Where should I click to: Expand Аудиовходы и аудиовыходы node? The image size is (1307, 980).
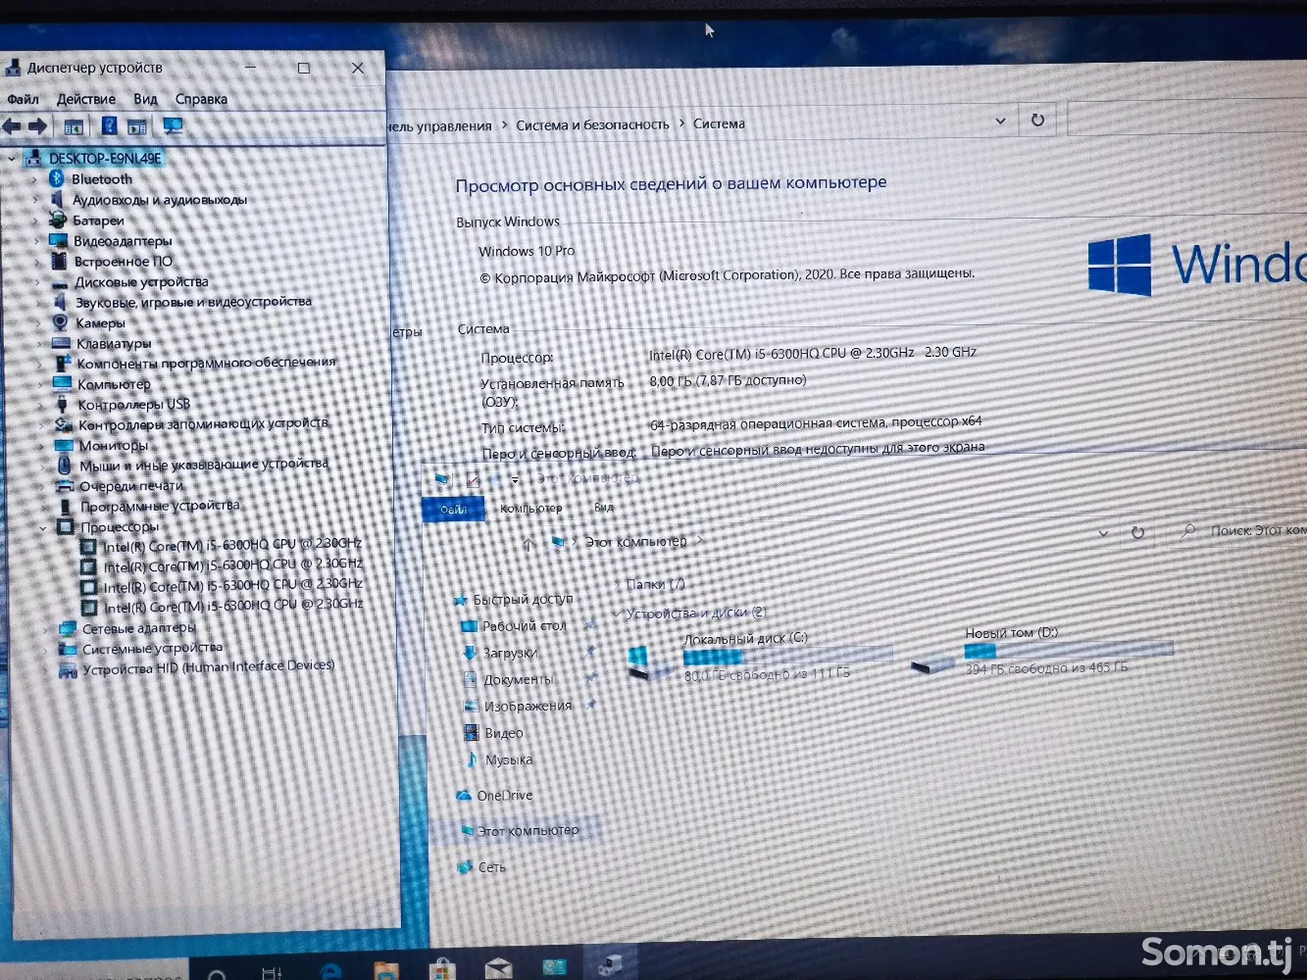click(x=35, y=199)
